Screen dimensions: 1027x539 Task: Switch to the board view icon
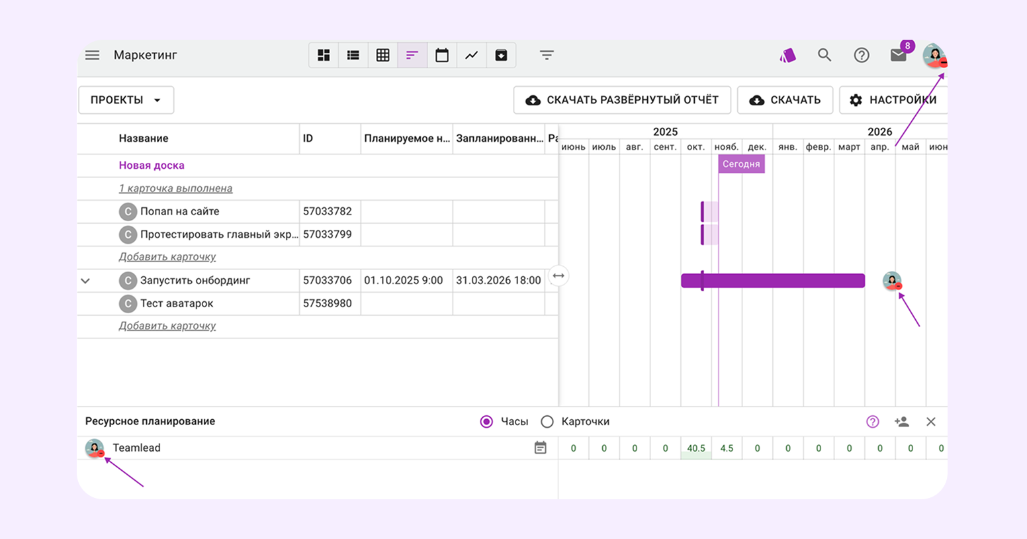click(324, 55)
